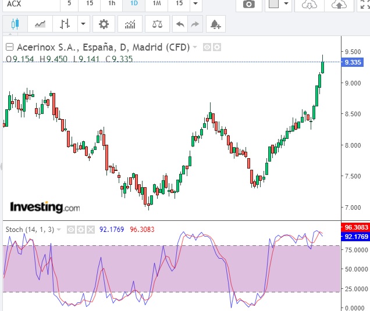Click the 8.000 price axis label
The width and height of the screenshot is (370, 311).
click(353, 145)
